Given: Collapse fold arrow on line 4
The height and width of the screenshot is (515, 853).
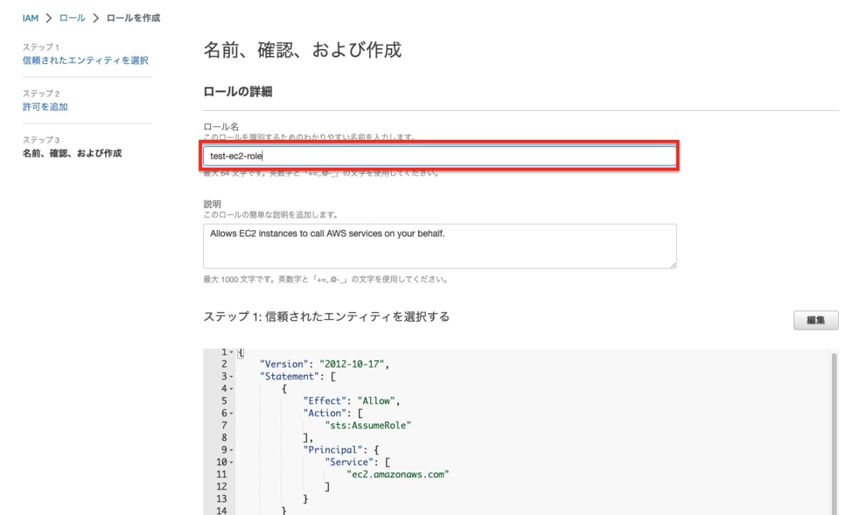Looking at the screenshot, I should point(232,389).
